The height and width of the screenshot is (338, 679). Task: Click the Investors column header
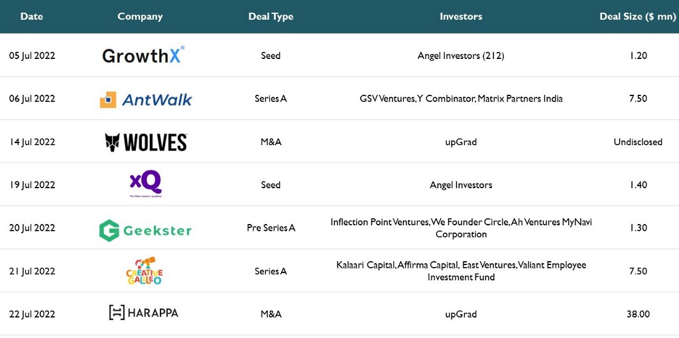pos(461,17)
